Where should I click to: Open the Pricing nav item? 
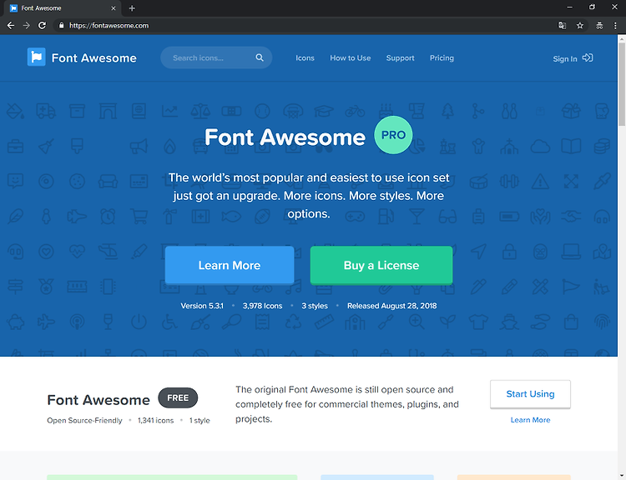click(x=442, y=58)
